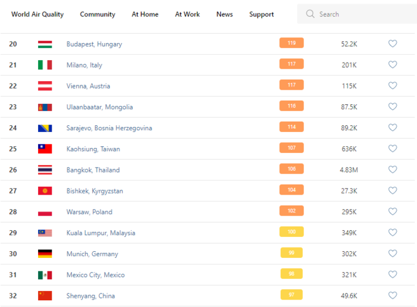Screen dimensions: 417x307
Task: Click the Mongolia flag icon
Action: (x=45, y=107)
